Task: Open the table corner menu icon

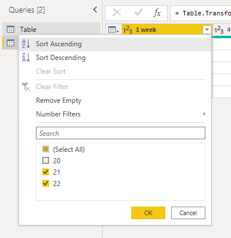Action: pyautogui.click(x=114, y=30)
